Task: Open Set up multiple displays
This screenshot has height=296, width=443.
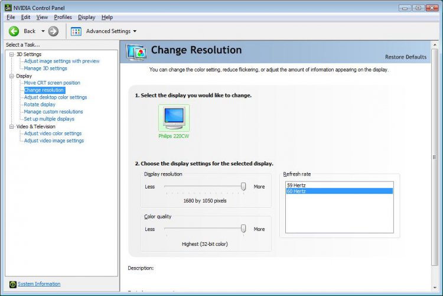Action: 49,119
